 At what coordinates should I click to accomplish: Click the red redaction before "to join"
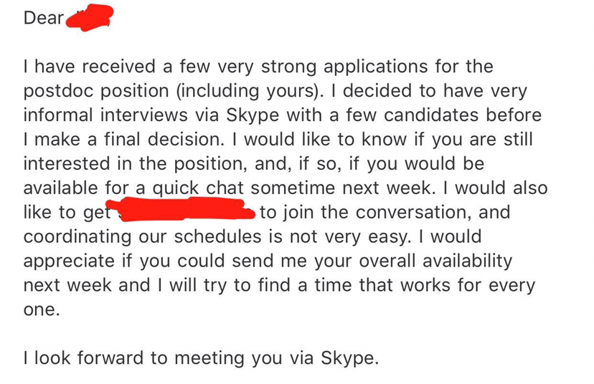click(186, 212)
